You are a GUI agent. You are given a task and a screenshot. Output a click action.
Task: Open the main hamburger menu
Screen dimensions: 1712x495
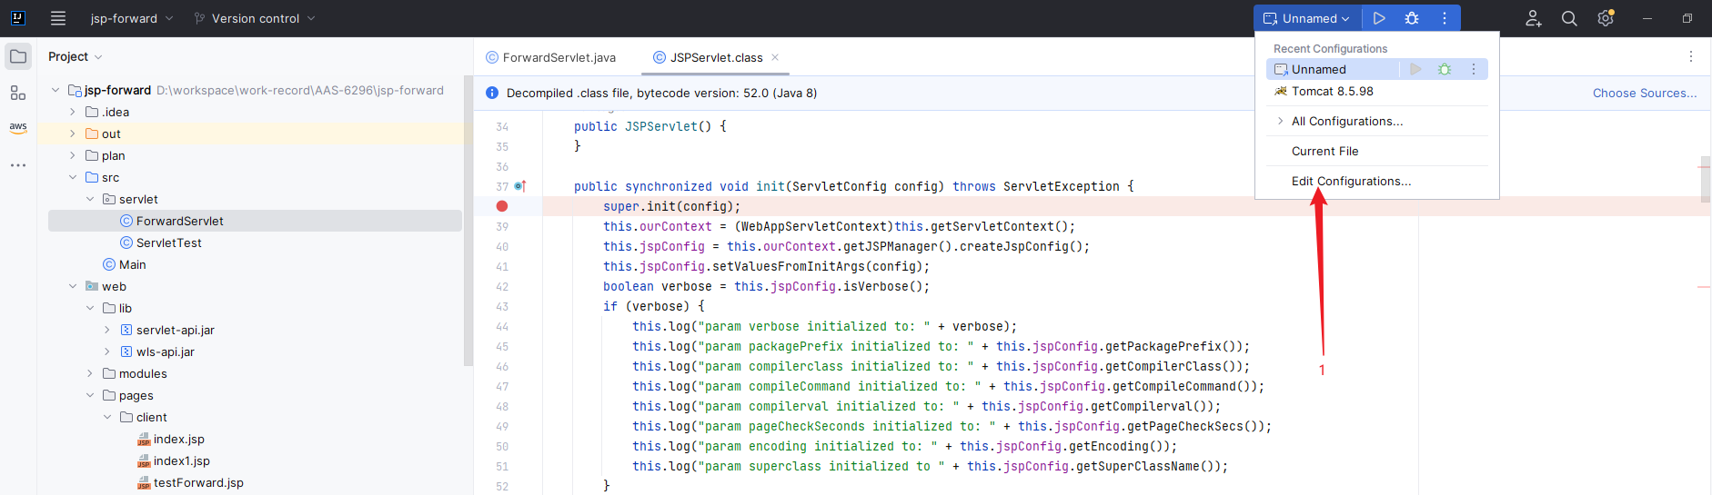tap(58, 18)
